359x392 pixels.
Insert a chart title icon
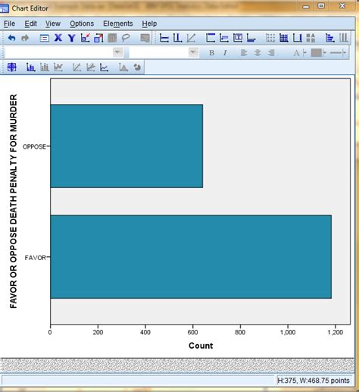point(211,38)
